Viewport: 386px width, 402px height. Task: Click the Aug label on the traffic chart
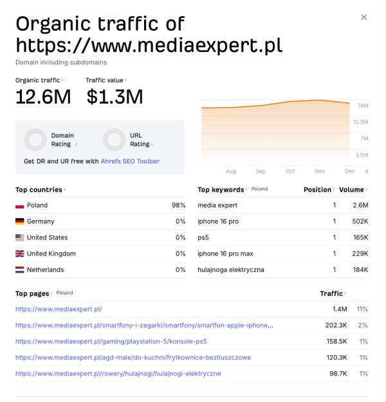point(231,171)
